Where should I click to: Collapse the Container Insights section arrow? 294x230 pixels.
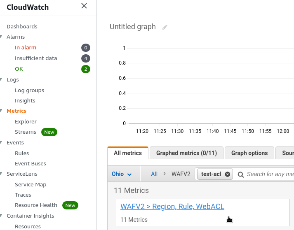[x=1, y=216]
